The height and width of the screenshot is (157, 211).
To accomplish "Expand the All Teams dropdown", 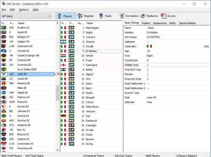I will click(26, 16).
